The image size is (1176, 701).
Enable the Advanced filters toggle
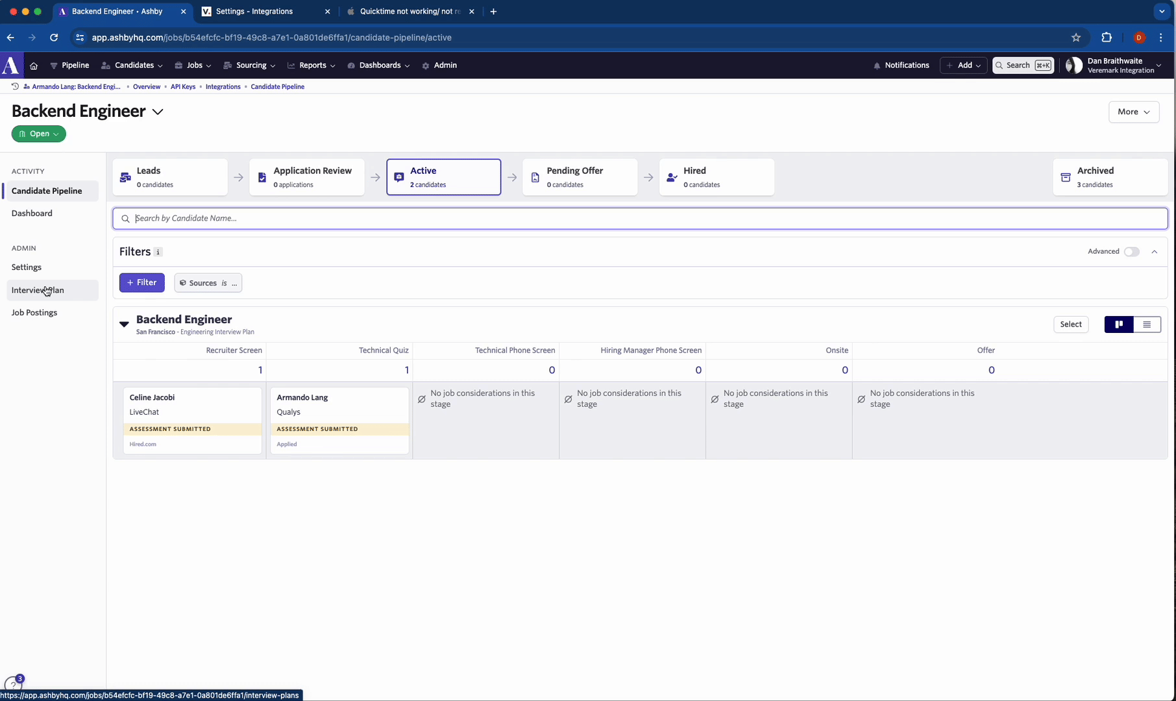tap(1131, 252)
